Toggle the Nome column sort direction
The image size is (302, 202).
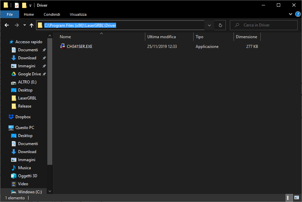(65, 37)
